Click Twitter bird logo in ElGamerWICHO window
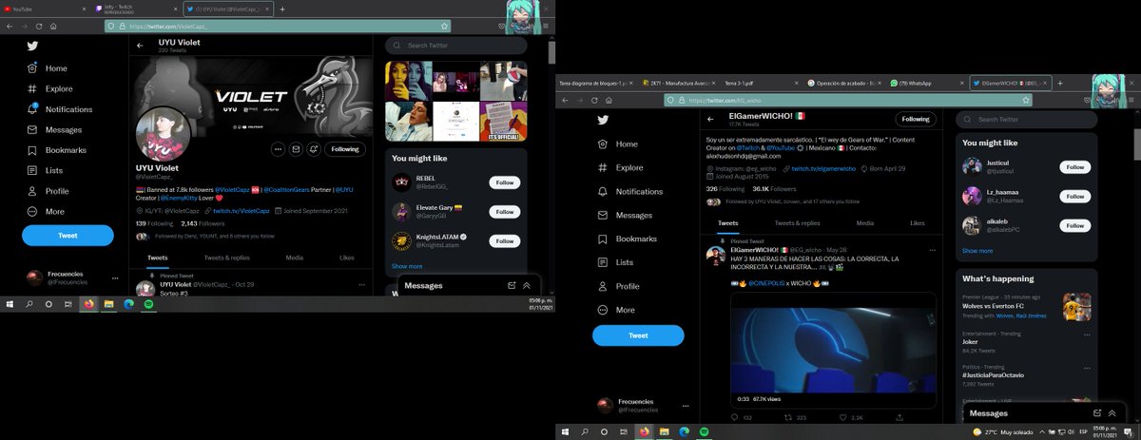 coord(603,120)
